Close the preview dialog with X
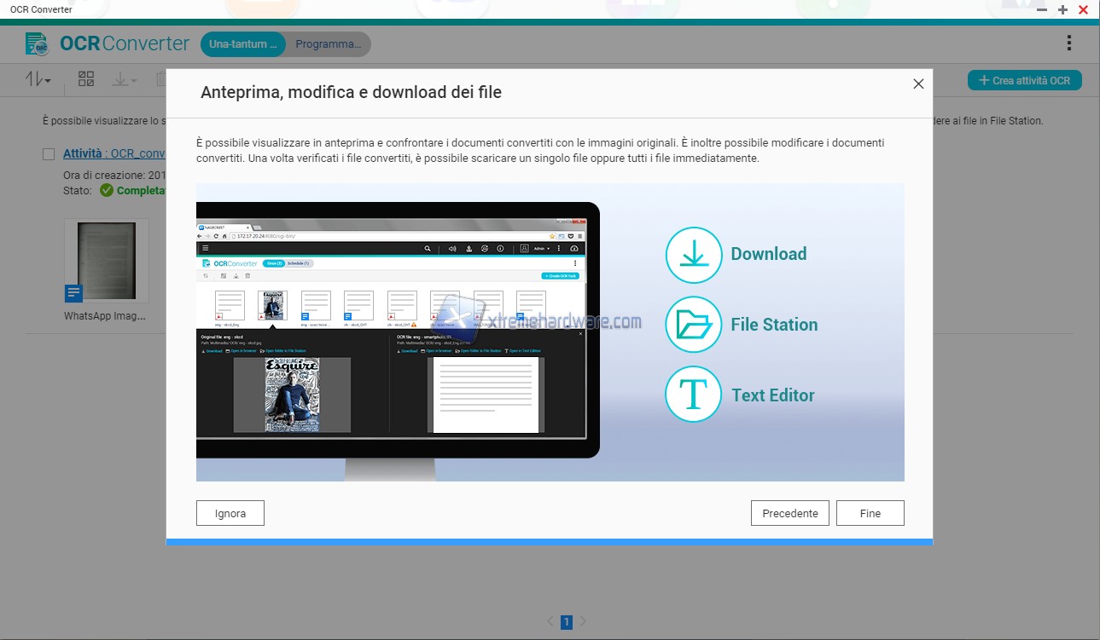Screen dimensions: 1100x640 pos(918,84)
